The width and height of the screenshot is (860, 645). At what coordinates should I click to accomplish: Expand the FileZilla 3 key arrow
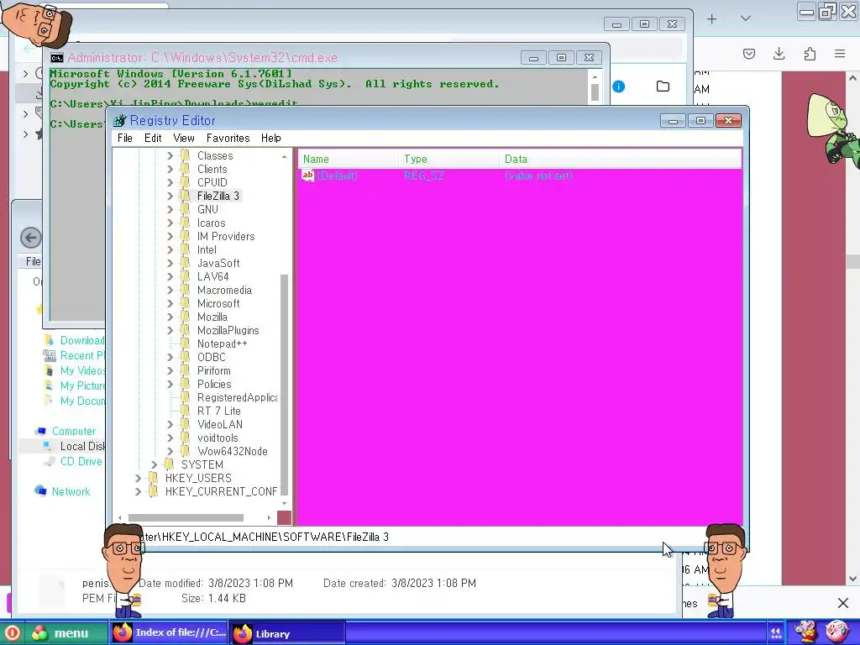click(x=170, y=196)
